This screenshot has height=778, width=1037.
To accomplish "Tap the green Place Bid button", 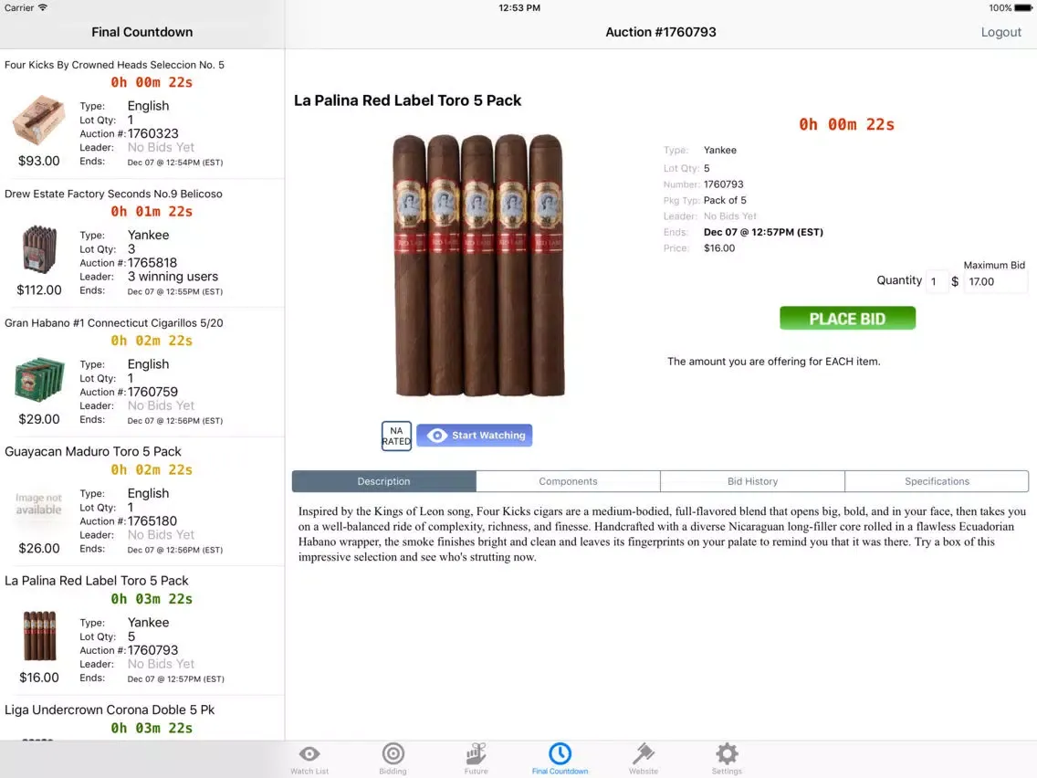I will [847, 318].
